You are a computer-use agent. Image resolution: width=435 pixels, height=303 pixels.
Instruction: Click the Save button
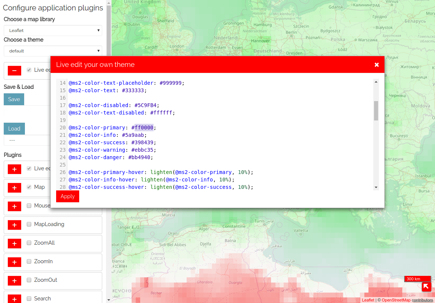[14, 99]
